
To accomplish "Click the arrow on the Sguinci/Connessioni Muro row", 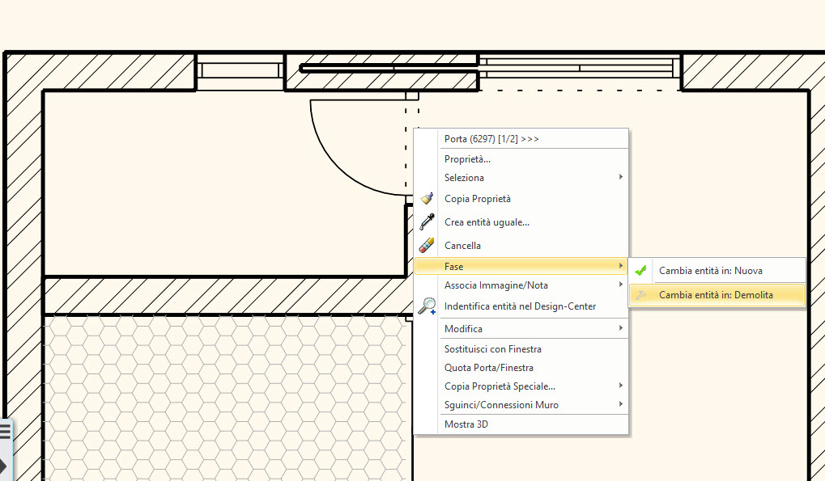I will [x=621, y=404].
